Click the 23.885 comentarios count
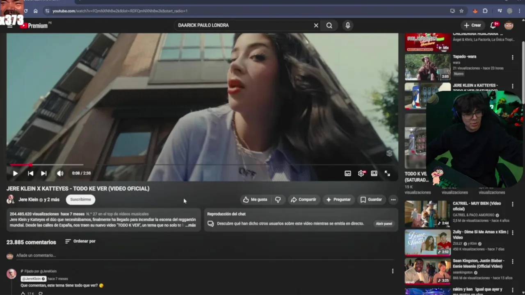The image size is (525, 295). click(x=31, y=242)
